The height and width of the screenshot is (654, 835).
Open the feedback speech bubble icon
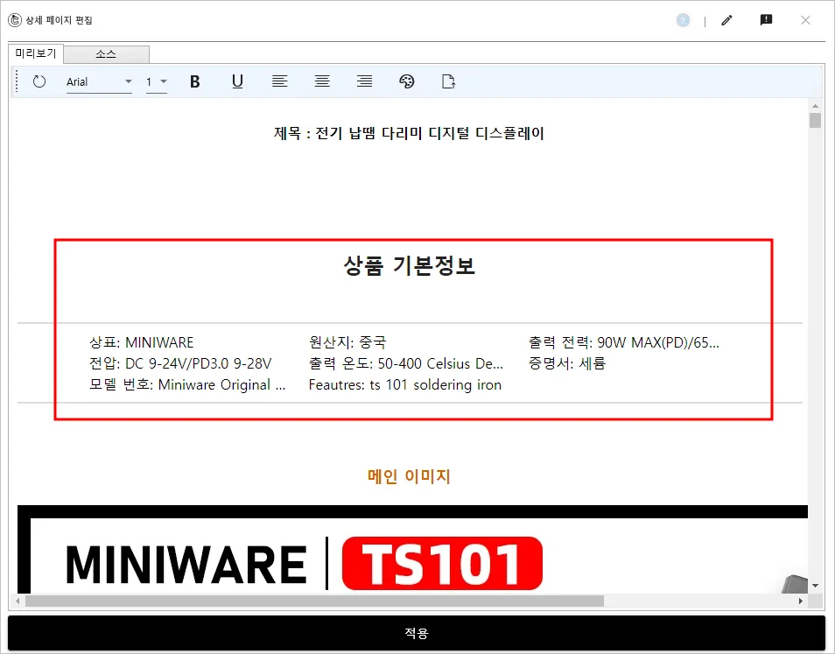coord(766,20)
